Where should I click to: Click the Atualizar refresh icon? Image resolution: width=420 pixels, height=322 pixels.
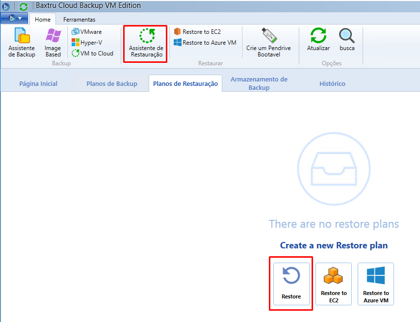(318, 39)
